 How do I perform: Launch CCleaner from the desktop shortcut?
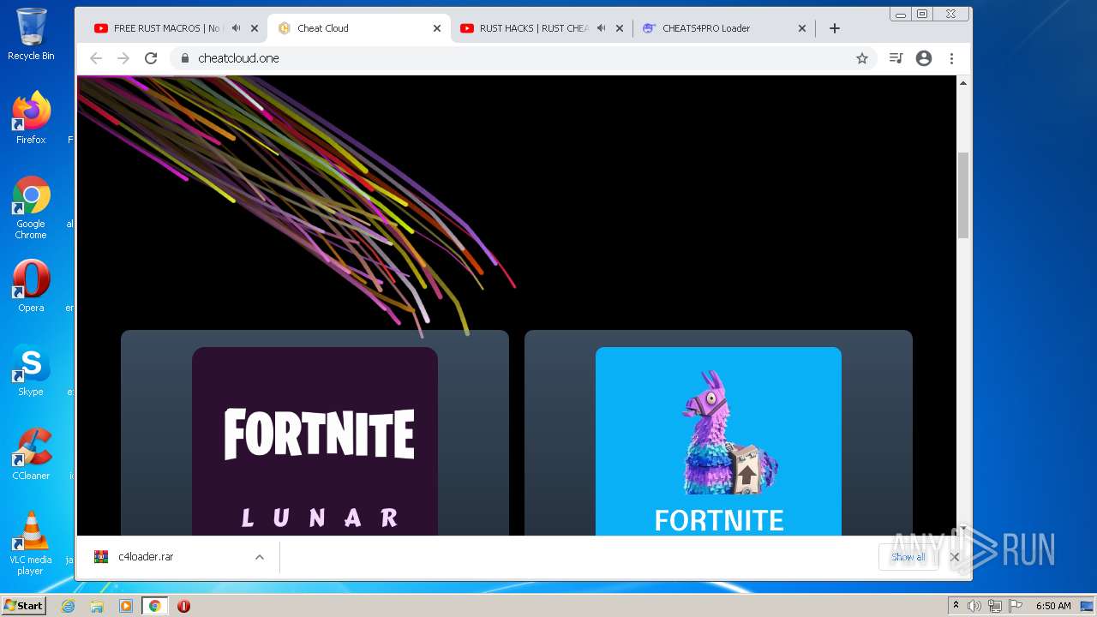tap(31, 453)
